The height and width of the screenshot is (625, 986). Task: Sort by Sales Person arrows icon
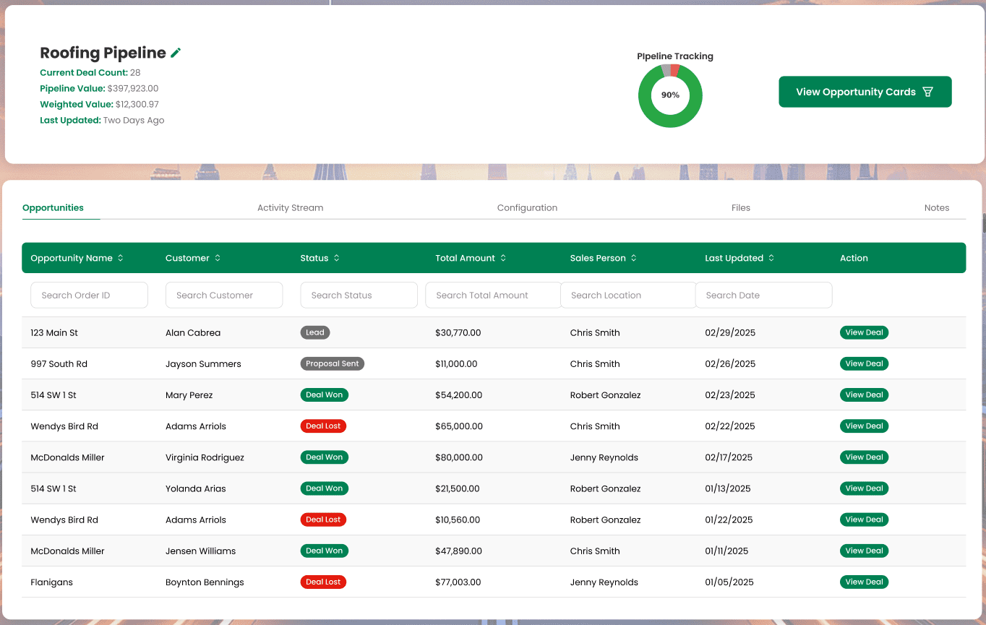pyautogui.click(x=634, y=258)
